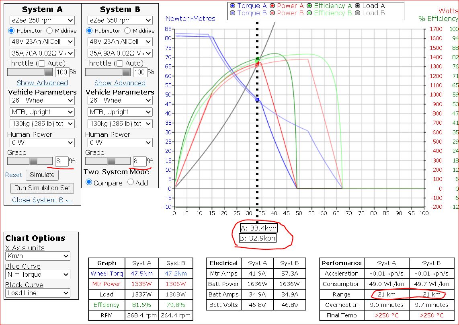
Task: Select Middrive for System B
Action: pos(127,31)
